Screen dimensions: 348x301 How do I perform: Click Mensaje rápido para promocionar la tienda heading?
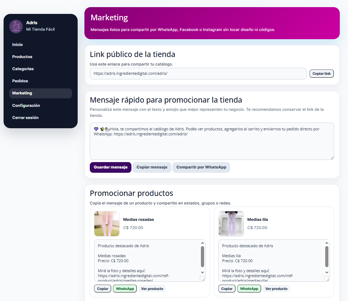(166, 100)
